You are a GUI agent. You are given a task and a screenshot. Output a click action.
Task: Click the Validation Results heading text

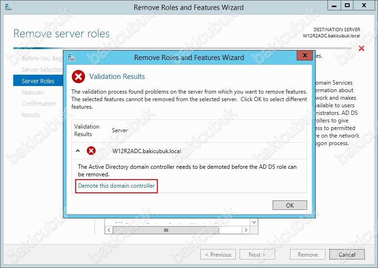[117, 77]
